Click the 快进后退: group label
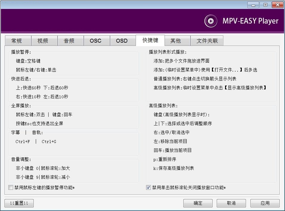 [21, 79]
